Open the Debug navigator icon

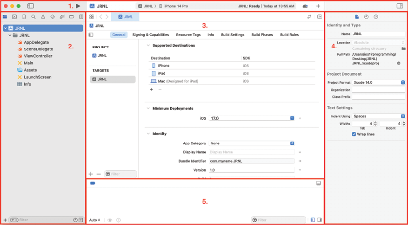click(62, 17)
